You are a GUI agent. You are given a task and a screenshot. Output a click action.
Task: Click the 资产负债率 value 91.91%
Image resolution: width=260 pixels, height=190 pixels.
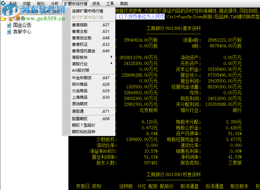coord(235,133)
